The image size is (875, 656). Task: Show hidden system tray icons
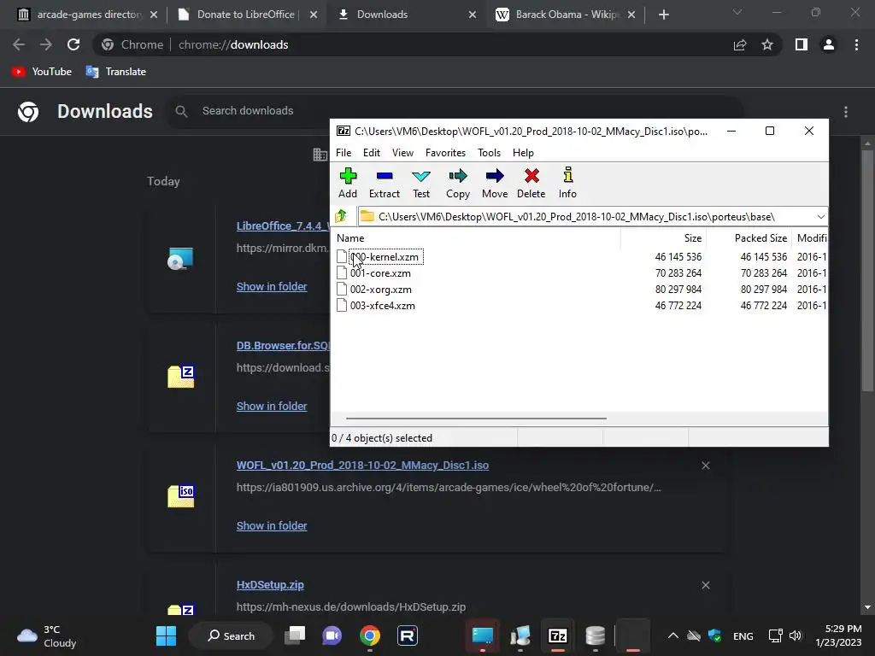click(x=673, y=635)
